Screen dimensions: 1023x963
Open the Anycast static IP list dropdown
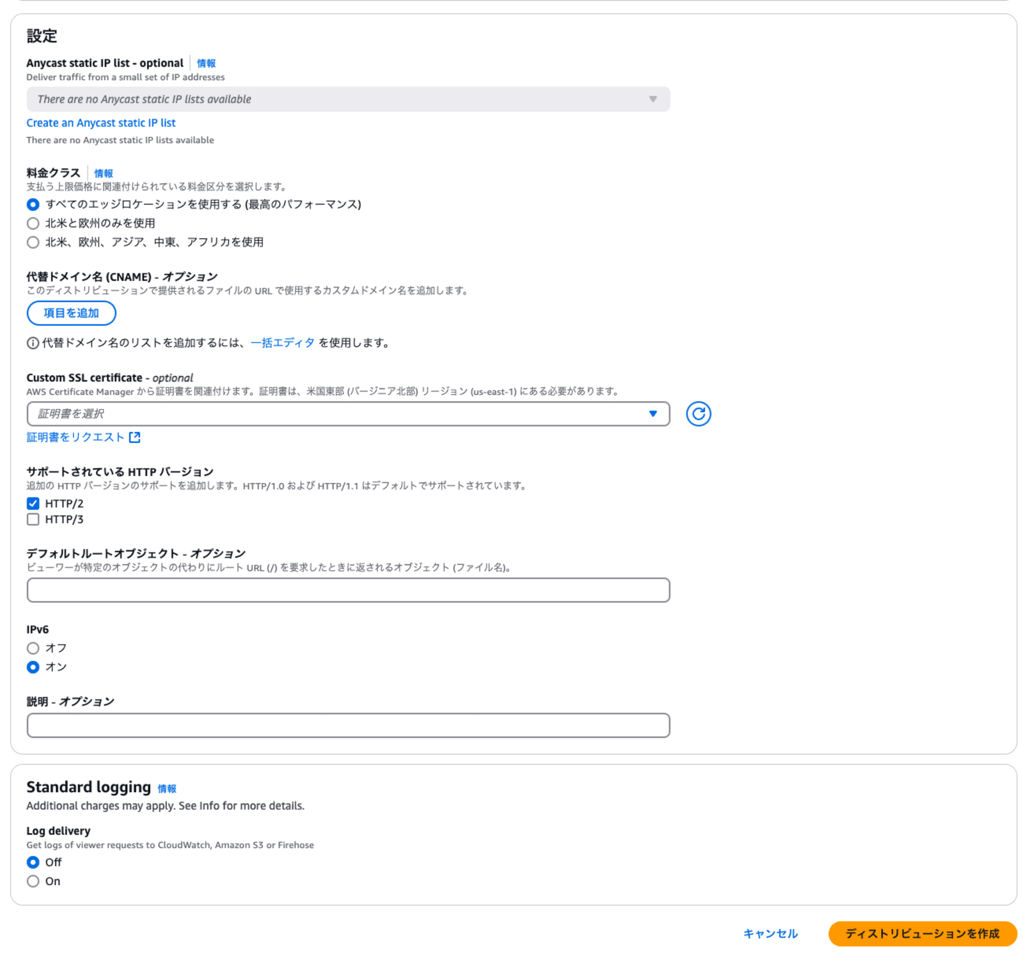348,99
